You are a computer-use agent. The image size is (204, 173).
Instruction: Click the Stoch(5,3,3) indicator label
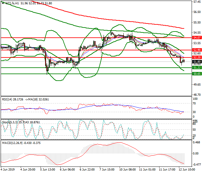point(10,122)
